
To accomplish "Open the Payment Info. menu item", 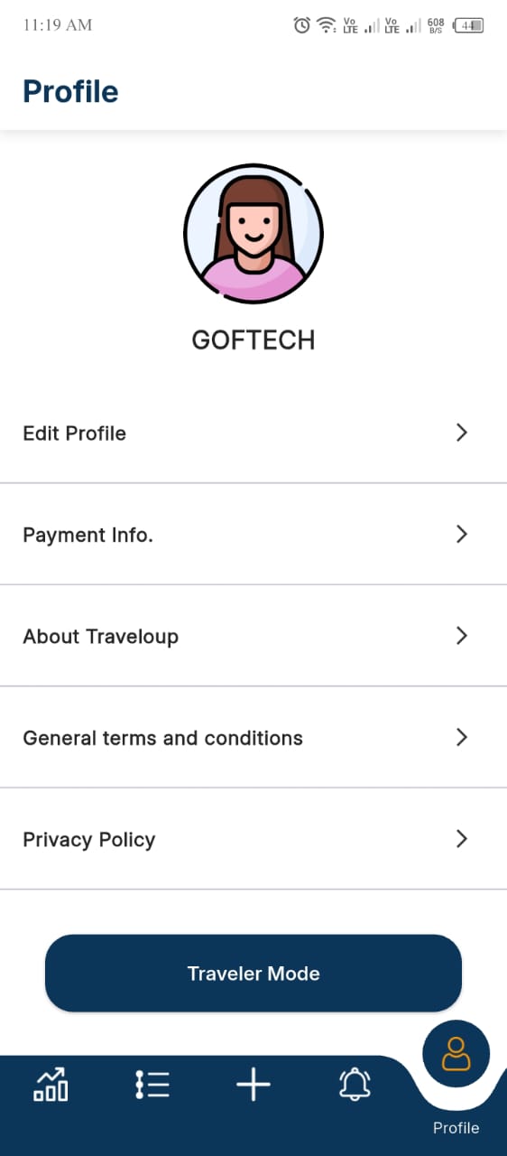I will click(253, 534).
